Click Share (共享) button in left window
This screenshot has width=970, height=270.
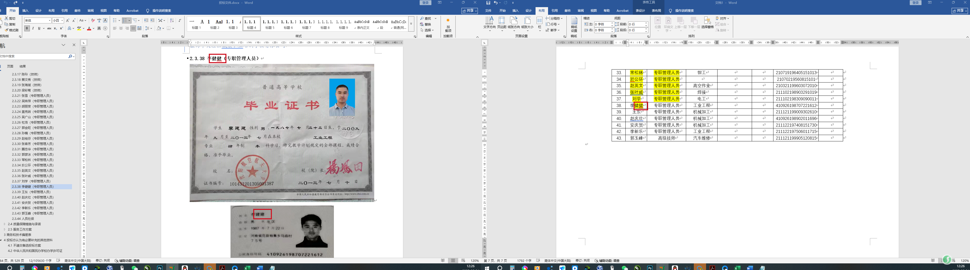470,11
